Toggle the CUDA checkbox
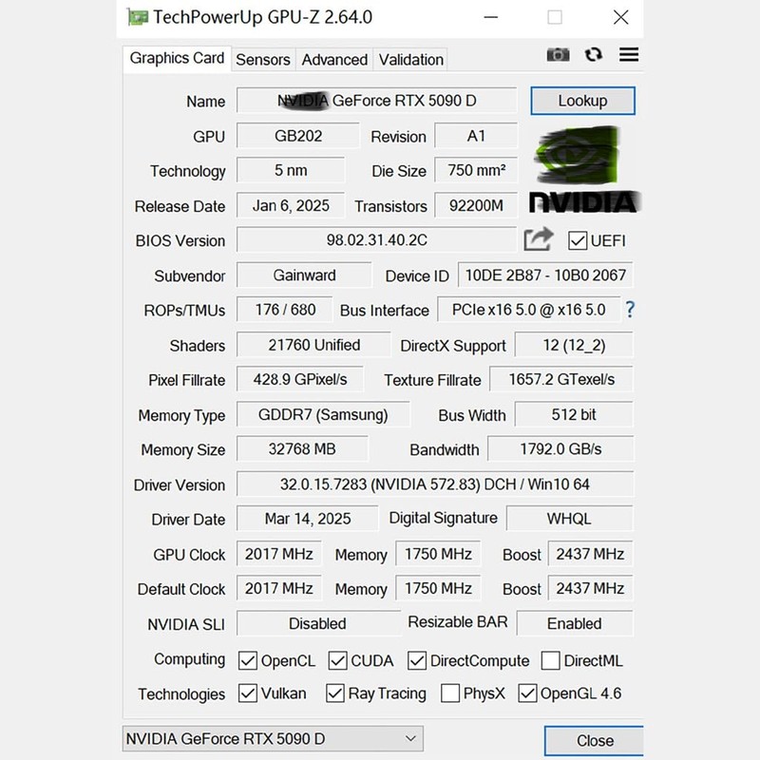 pyautogui.click(x=337, y=660)
